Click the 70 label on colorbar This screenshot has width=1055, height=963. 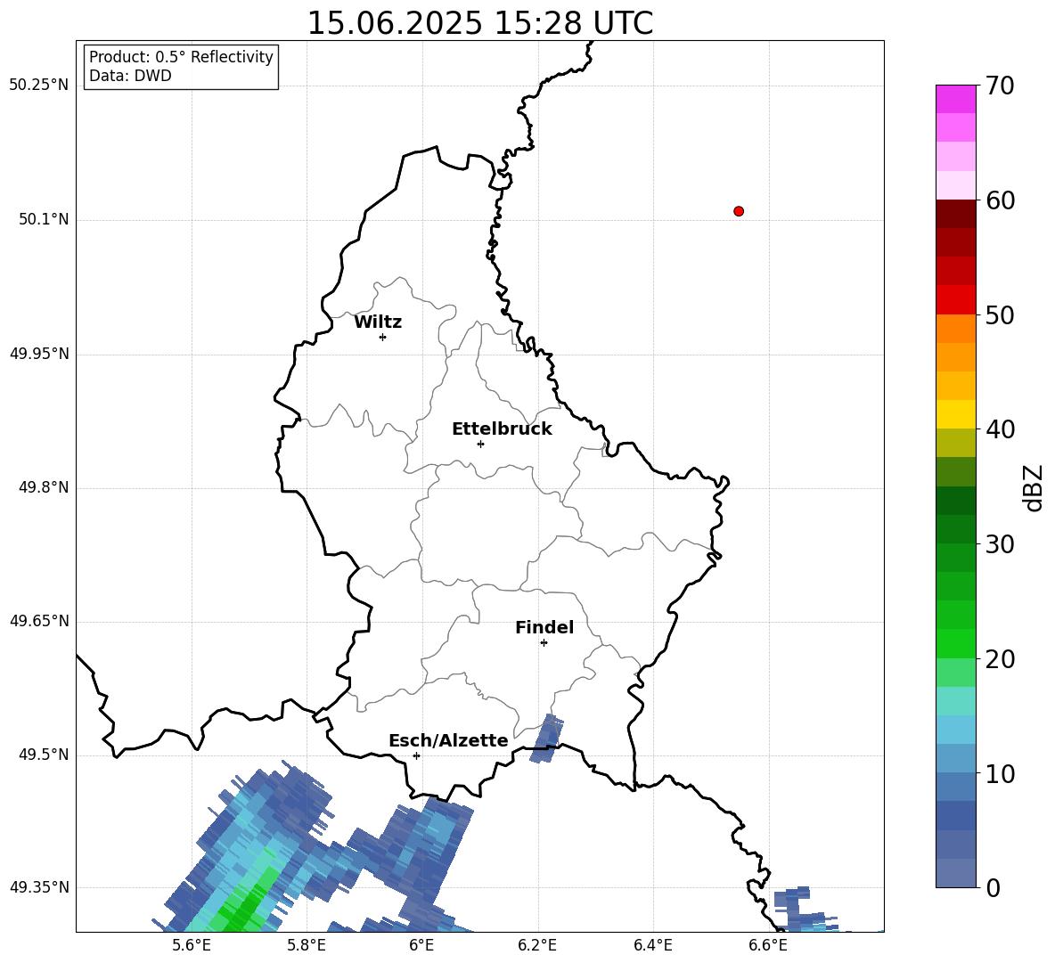(1000, 86)
